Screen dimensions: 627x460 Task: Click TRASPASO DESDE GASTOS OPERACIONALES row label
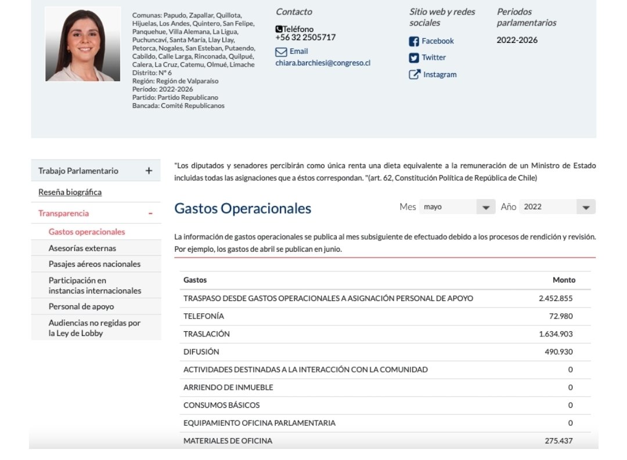328,298
